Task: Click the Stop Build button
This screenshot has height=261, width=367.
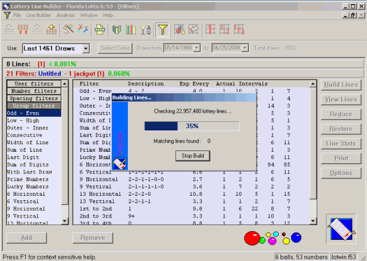Action: (x=193, y=156)
